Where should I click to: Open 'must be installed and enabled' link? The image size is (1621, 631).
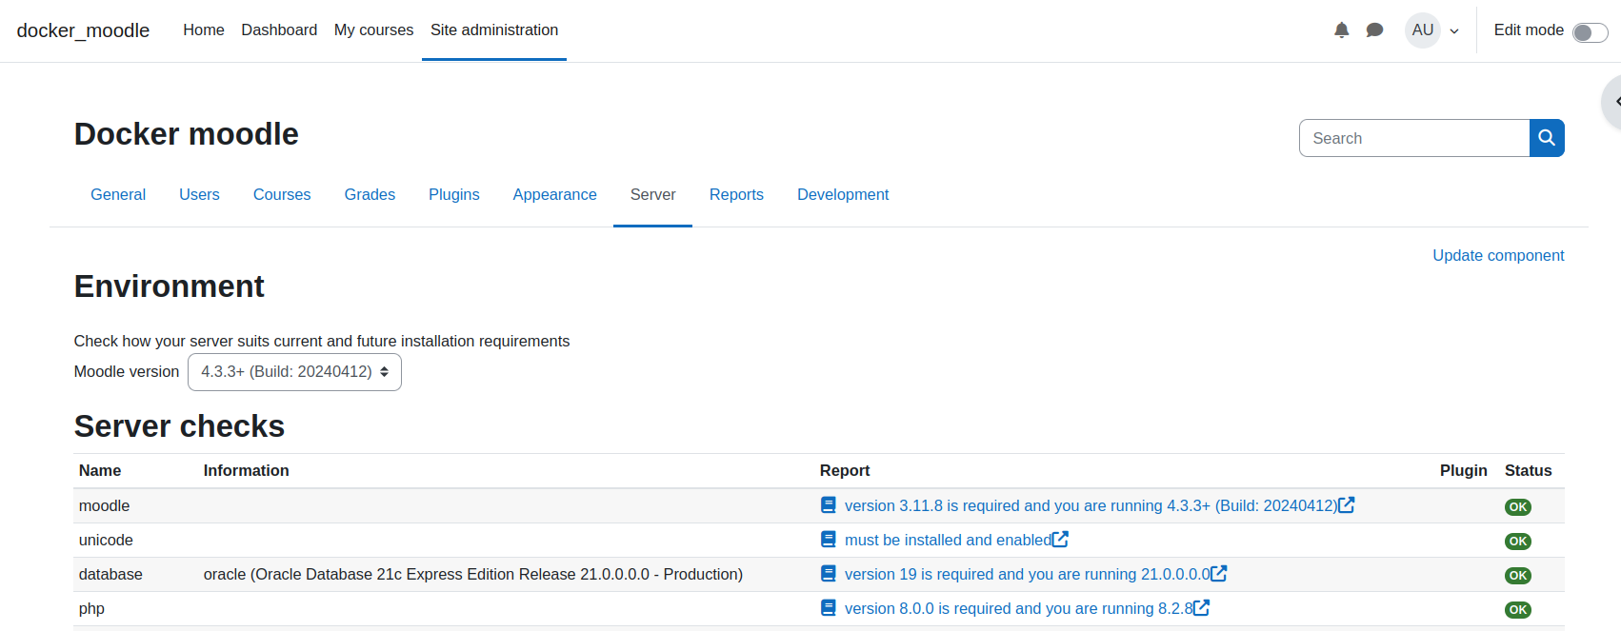coord(948,540)
